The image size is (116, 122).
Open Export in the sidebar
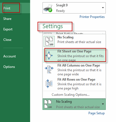pos(8,29)
